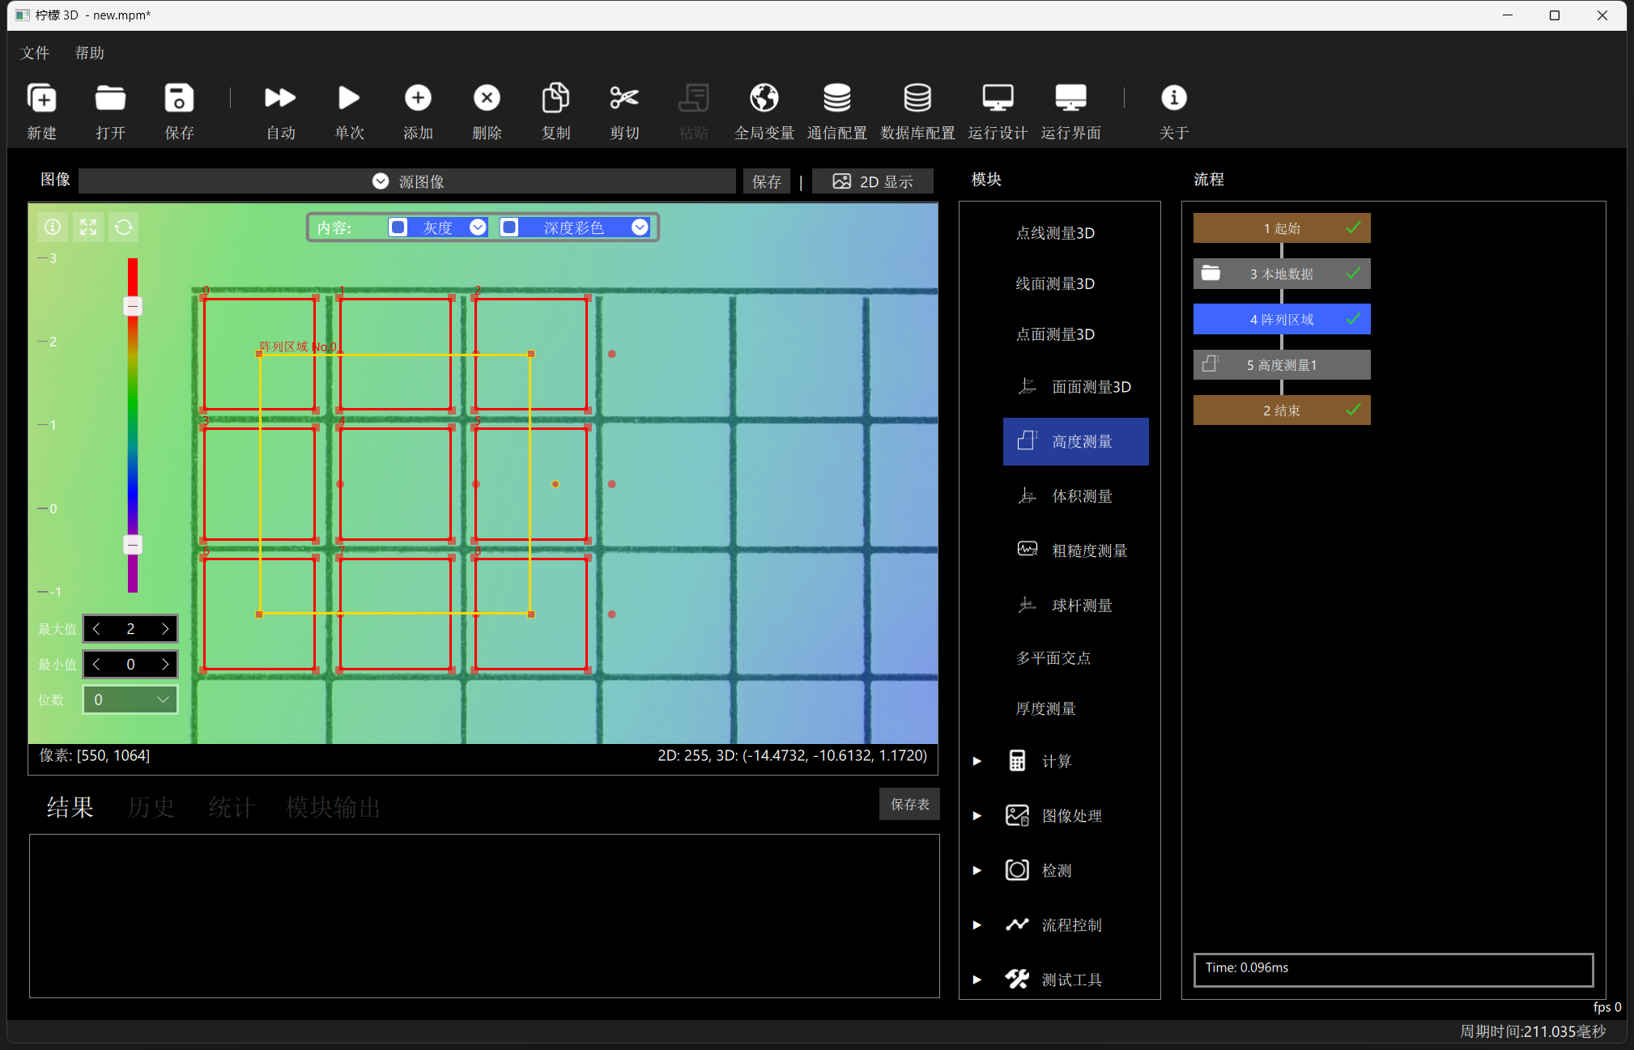This screenshot has height=1050, width=1634.
Task: Expand the 计算 module group
Action: pyautogui.click(x=977, y=761)
